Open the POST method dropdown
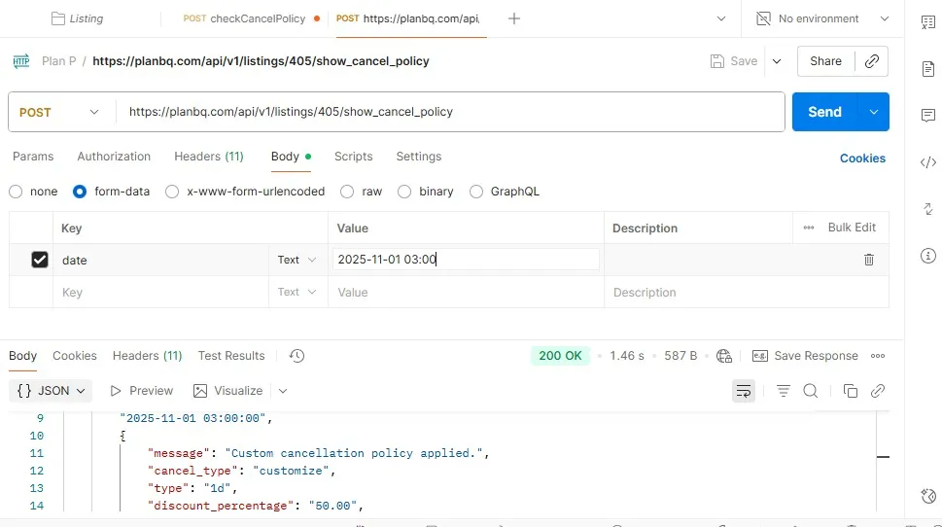Screen dimensions: 942x527 coord(60,112)
